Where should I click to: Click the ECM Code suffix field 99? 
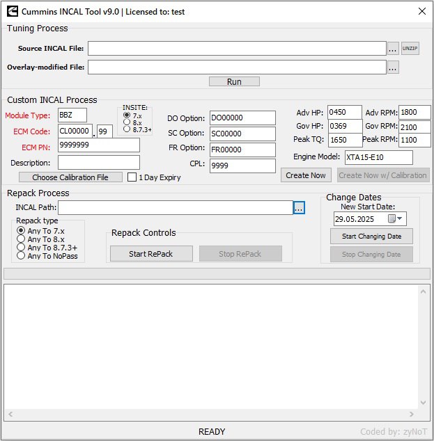(104, 131)
